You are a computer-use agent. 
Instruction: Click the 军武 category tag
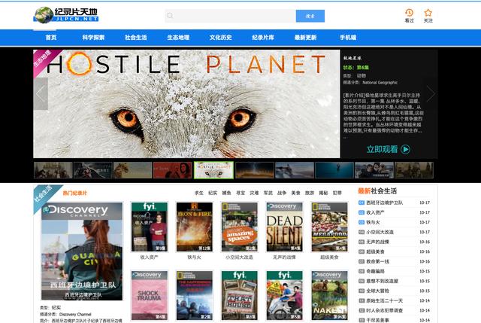coord(268,193)
